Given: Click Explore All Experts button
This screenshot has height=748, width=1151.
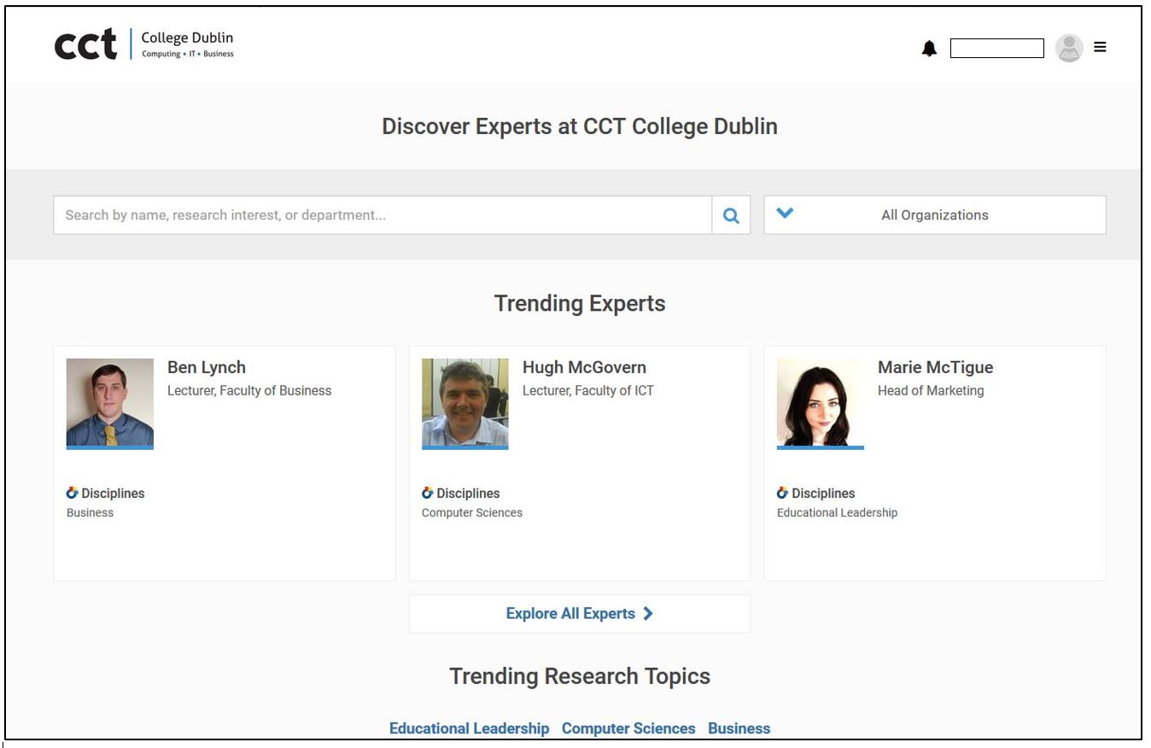Looking at the screenshot, I should pos(580,614).
